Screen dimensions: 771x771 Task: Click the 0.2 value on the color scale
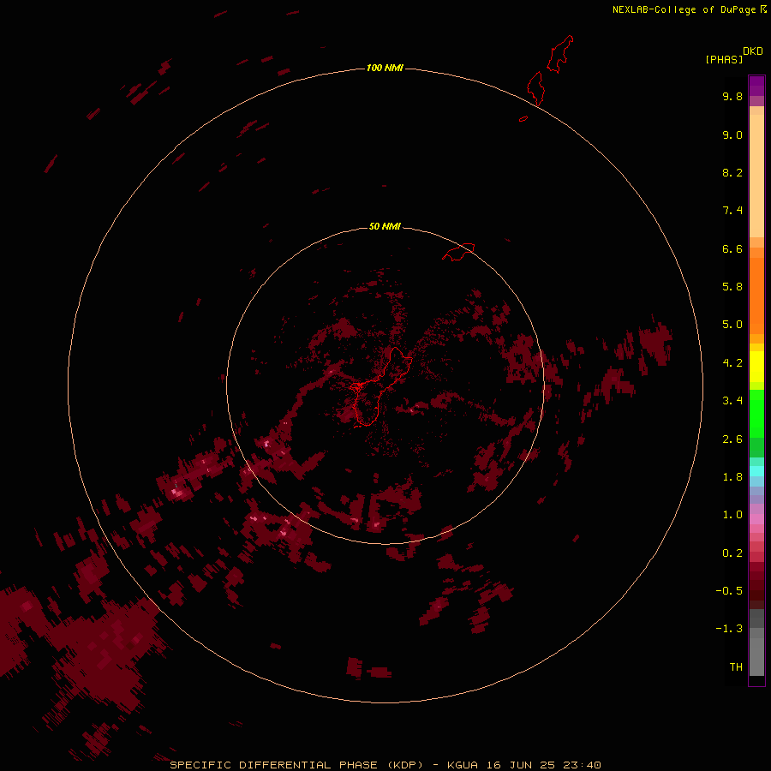[x=732, y=553]
